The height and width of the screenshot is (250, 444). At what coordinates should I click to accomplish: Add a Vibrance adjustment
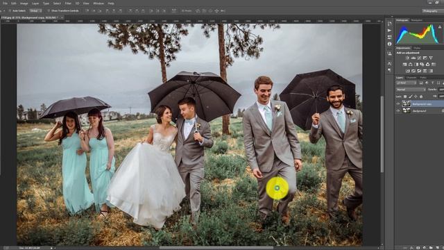pyautogui.click(x=431, y=58)
